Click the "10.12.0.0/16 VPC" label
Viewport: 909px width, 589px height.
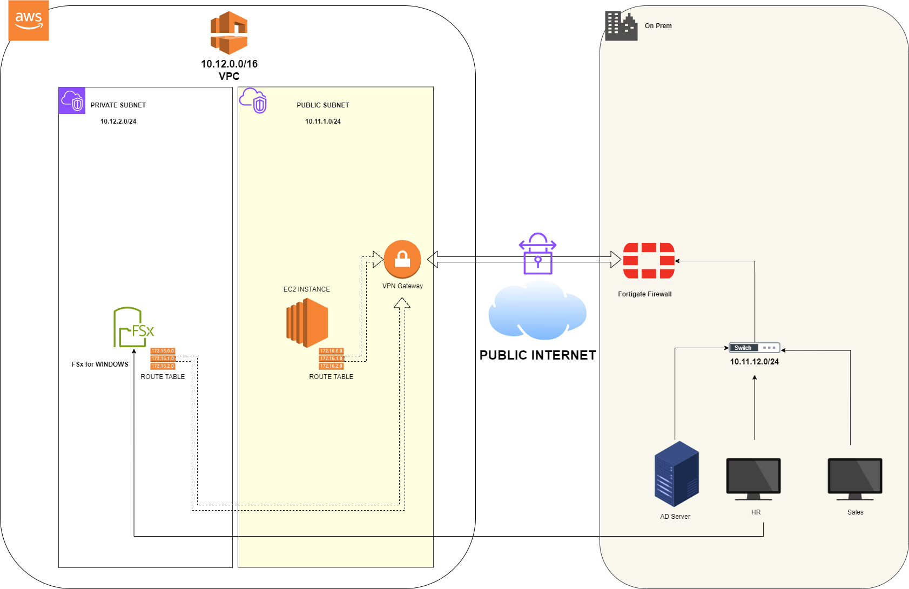(229, 70)
